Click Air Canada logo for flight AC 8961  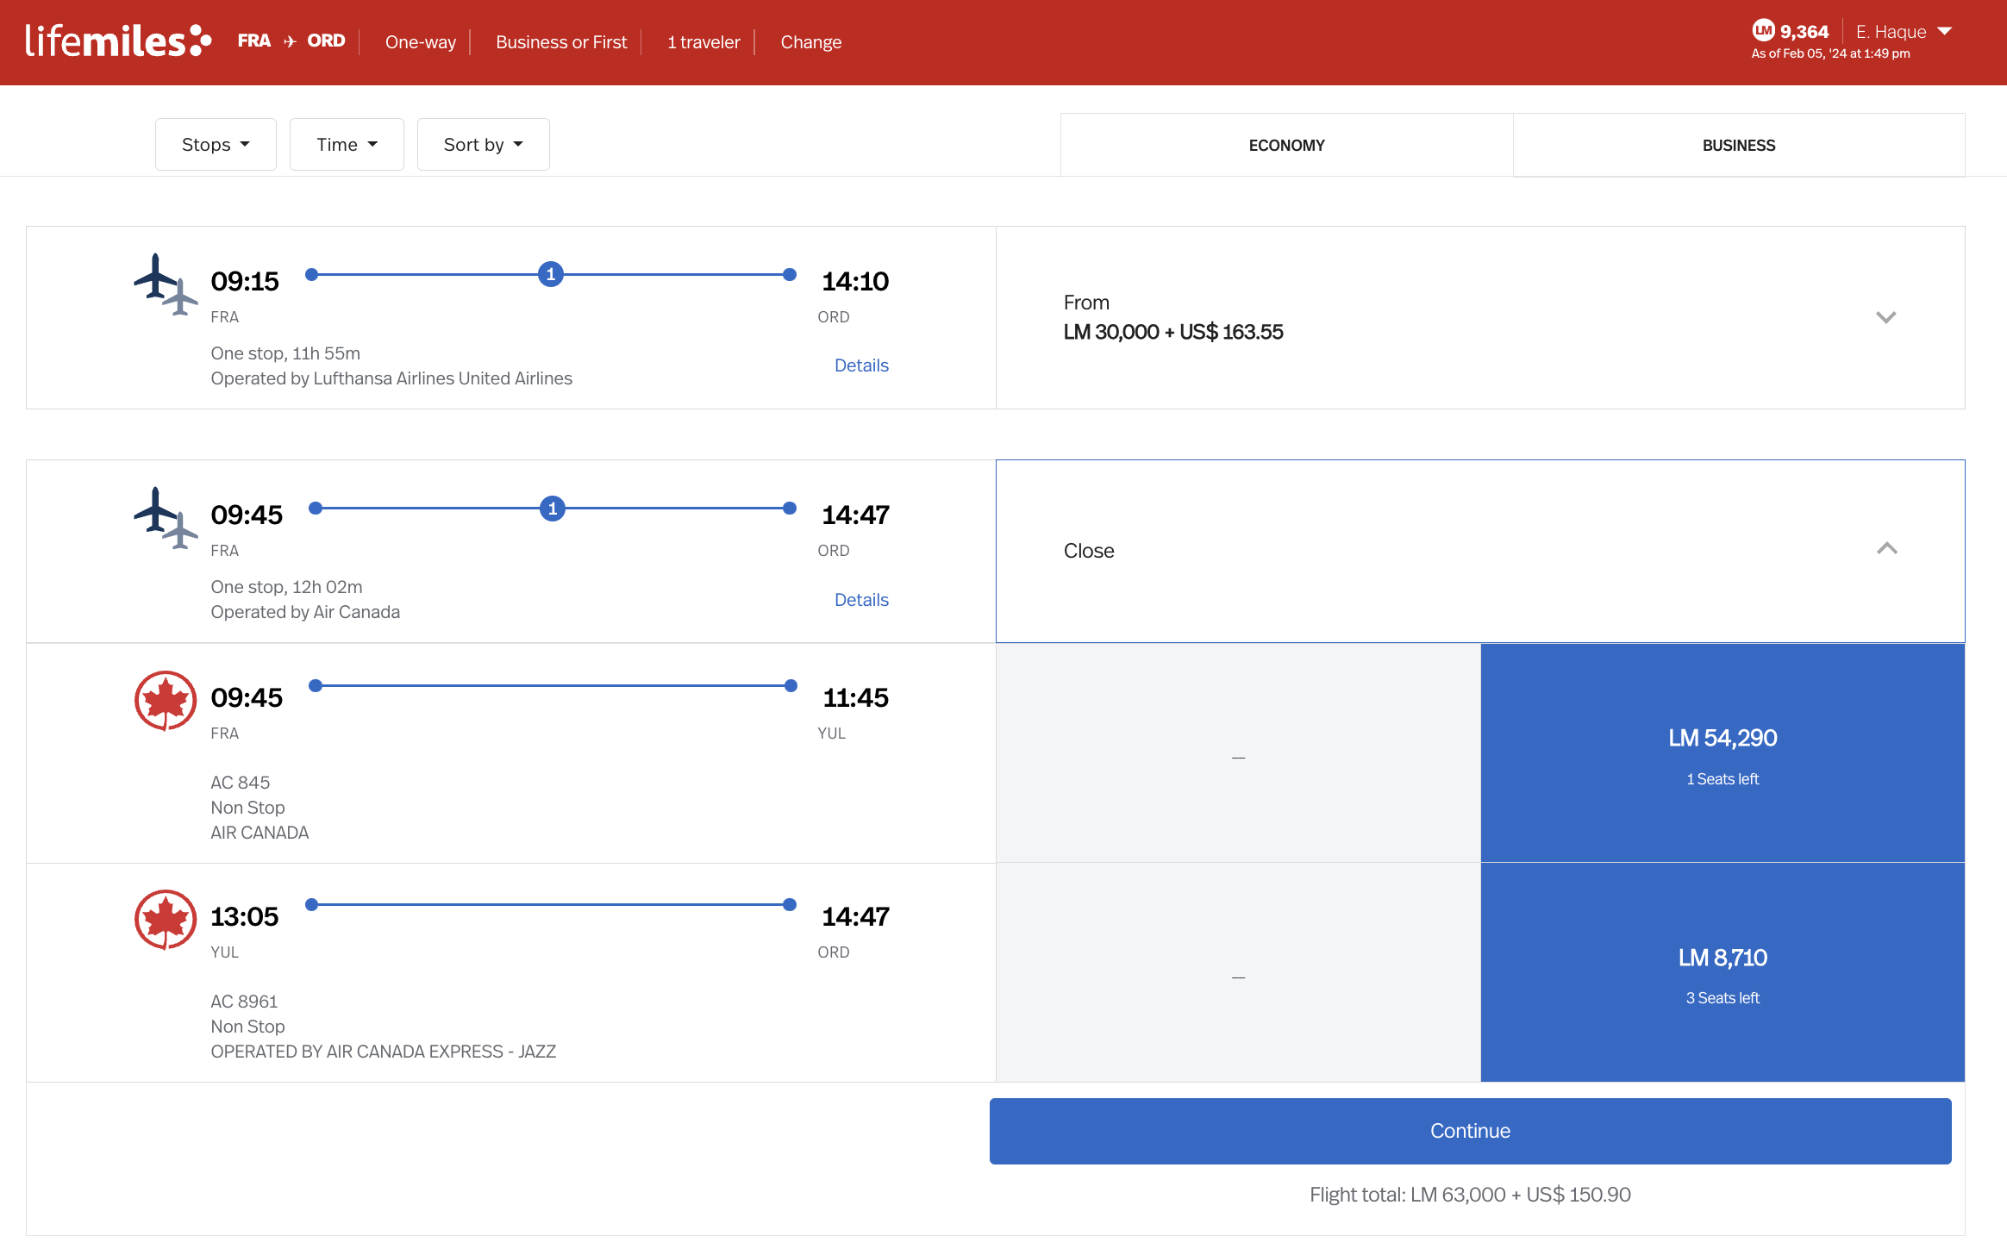pyautogui.click(x=166, y=920)
